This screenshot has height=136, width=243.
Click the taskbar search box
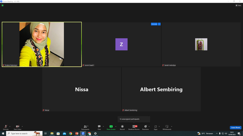click(x=24, y=133)
